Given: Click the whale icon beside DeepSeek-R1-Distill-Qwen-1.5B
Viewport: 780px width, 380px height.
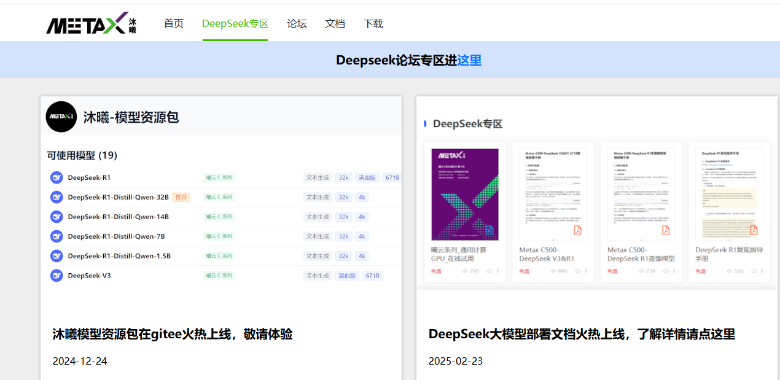Looking at the screenshot, I should click(57, 256).
